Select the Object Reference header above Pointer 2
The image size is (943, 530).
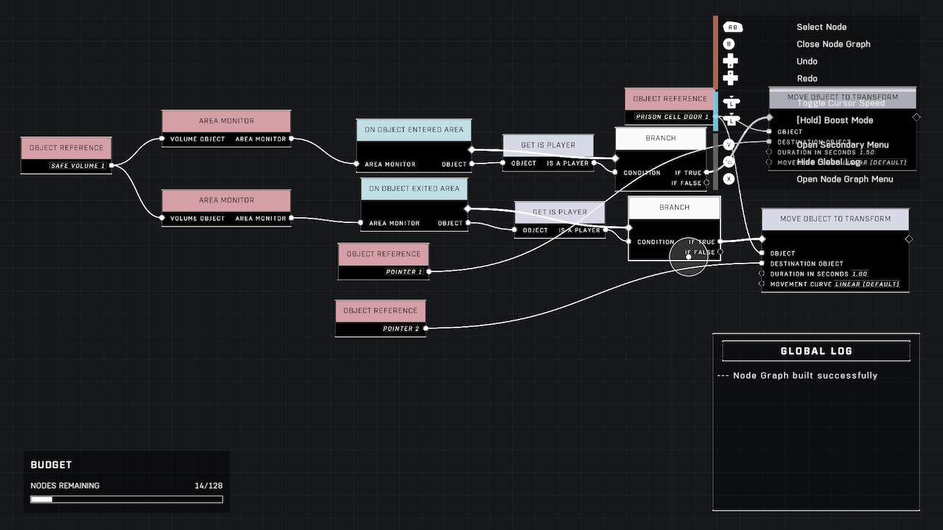coord(380,311)
